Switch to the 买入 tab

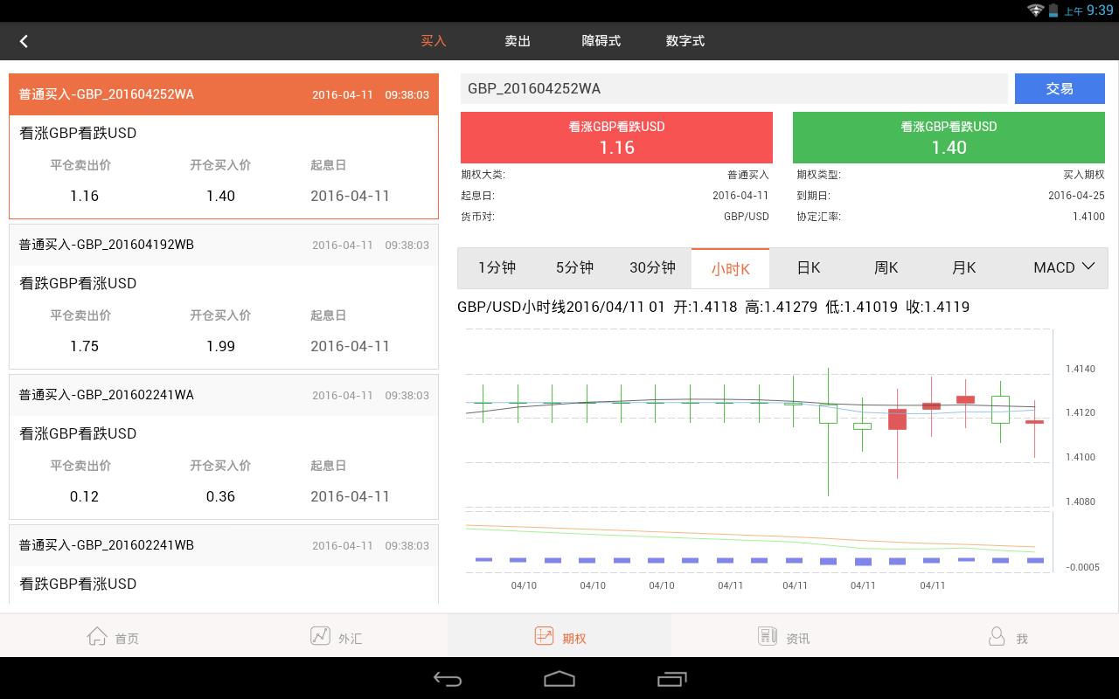434,41
